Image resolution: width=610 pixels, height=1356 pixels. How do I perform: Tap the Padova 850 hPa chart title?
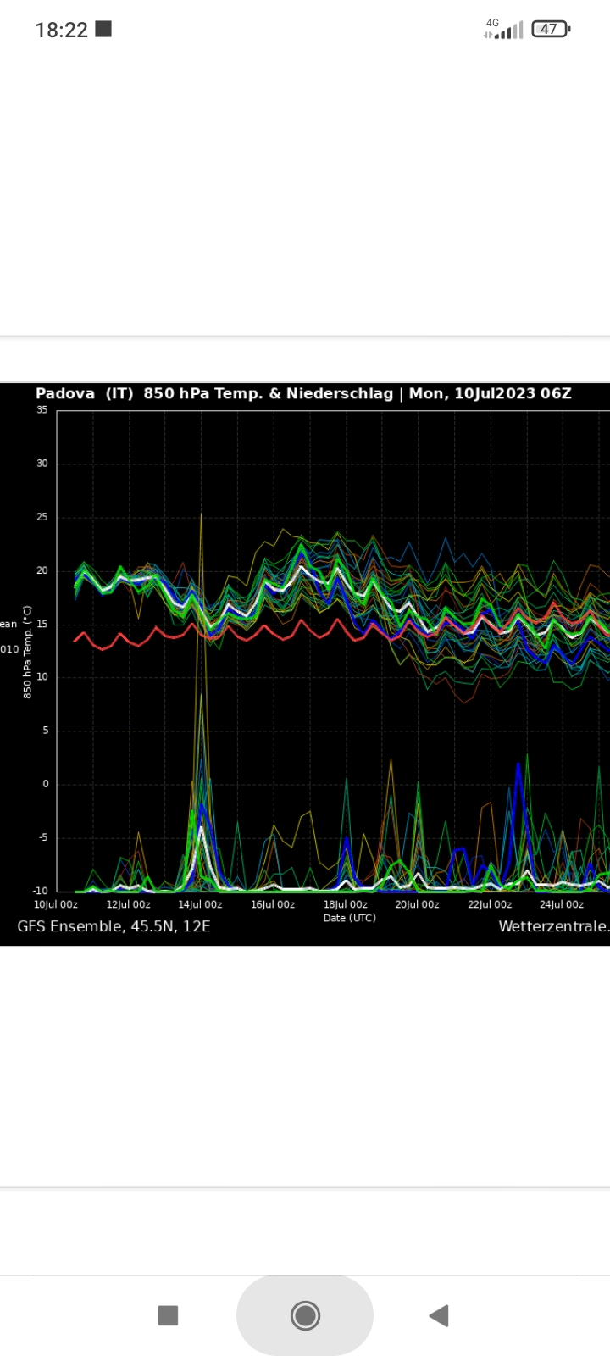(x=303, y=393)
